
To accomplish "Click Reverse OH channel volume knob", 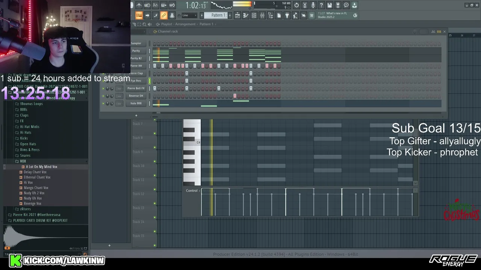I will click(x=112, y=96).
